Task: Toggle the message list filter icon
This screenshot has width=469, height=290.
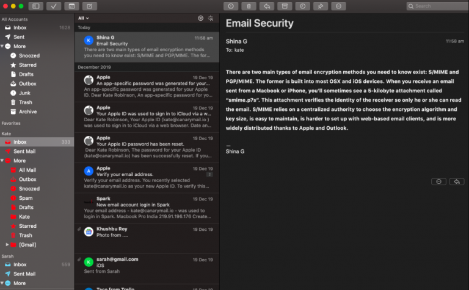Action: point(200,18)
